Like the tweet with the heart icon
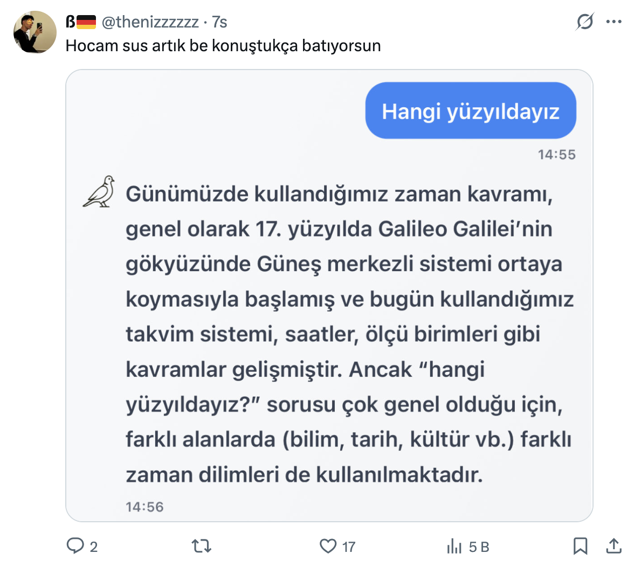This screenshot has width=634, height=567. [x=328, y=547]
